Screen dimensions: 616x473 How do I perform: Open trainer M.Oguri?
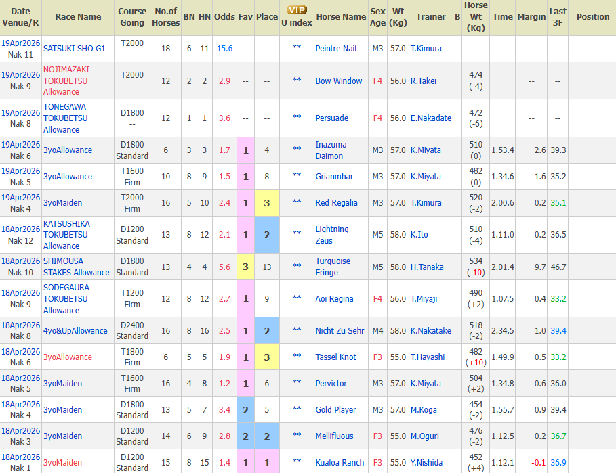pyautogui.click(x=425, y=436)
